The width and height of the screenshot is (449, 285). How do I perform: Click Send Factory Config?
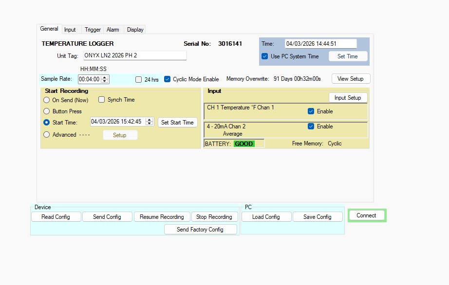click(x=201, y=229)
